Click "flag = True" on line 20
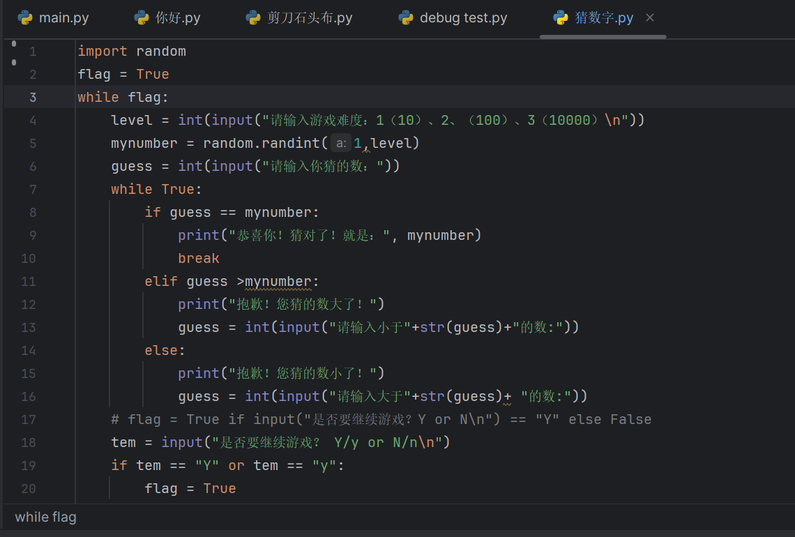795x537 pixels. click(x=190, y=488)
